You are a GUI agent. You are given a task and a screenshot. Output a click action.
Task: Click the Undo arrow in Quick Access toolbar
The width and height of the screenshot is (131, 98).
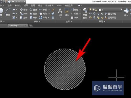point(13,2)
